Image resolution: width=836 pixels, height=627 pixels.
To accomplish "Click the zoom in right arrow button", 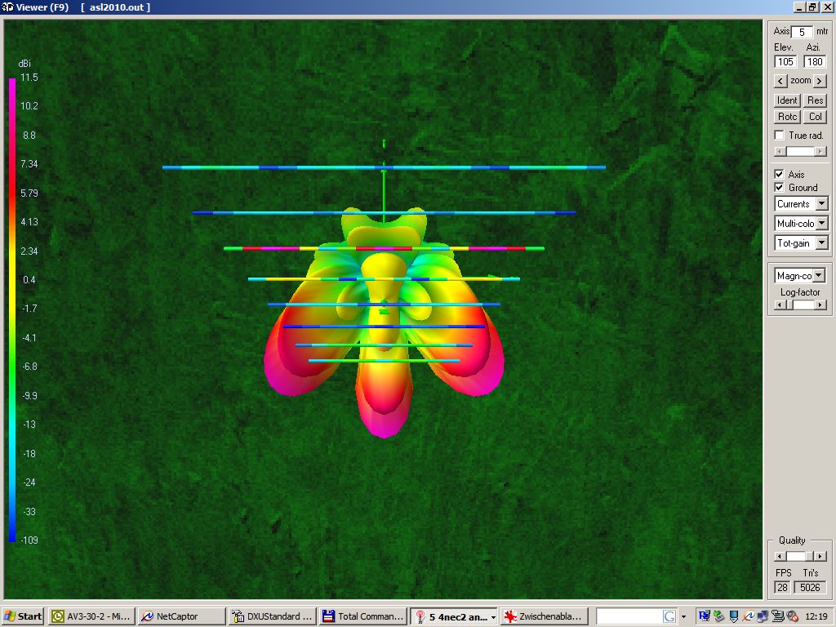I will coord(820,81).
